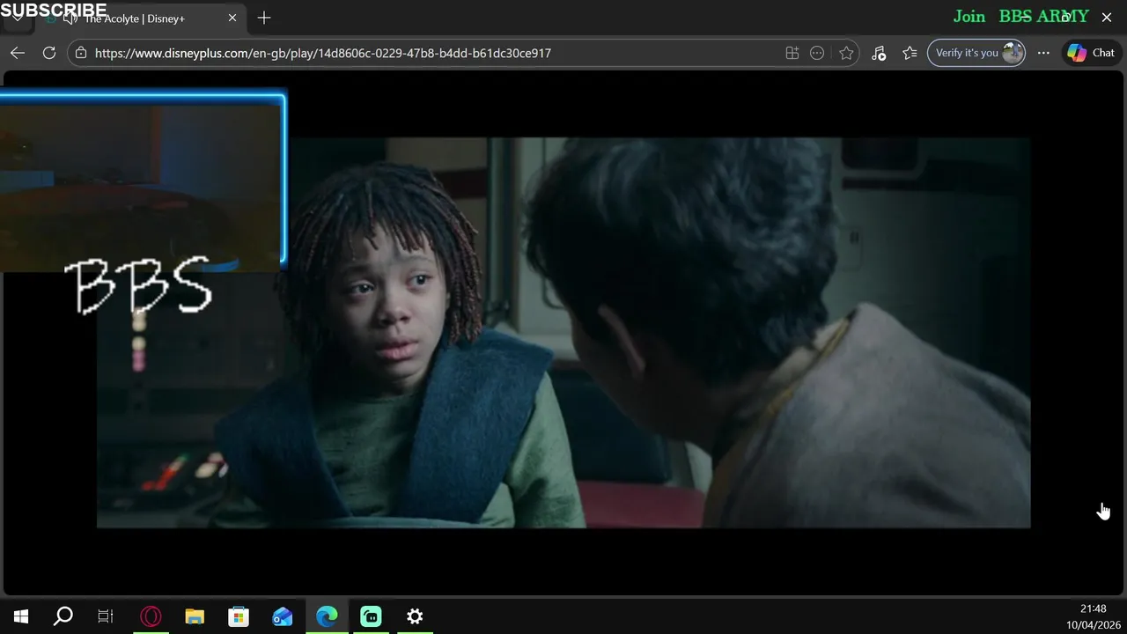View site information lock icon
Viewport: 1127px width, 634px height.
pyautogui.click(x=81, y=53)
